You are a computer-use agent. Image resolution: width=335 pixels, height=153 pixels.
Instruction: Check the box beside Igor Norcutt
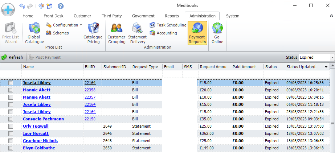point(11,134)
